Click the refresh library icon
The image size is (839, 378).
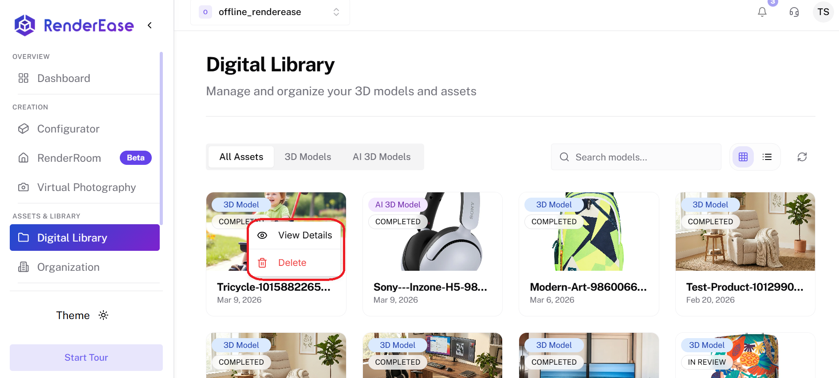coord(802,157)
